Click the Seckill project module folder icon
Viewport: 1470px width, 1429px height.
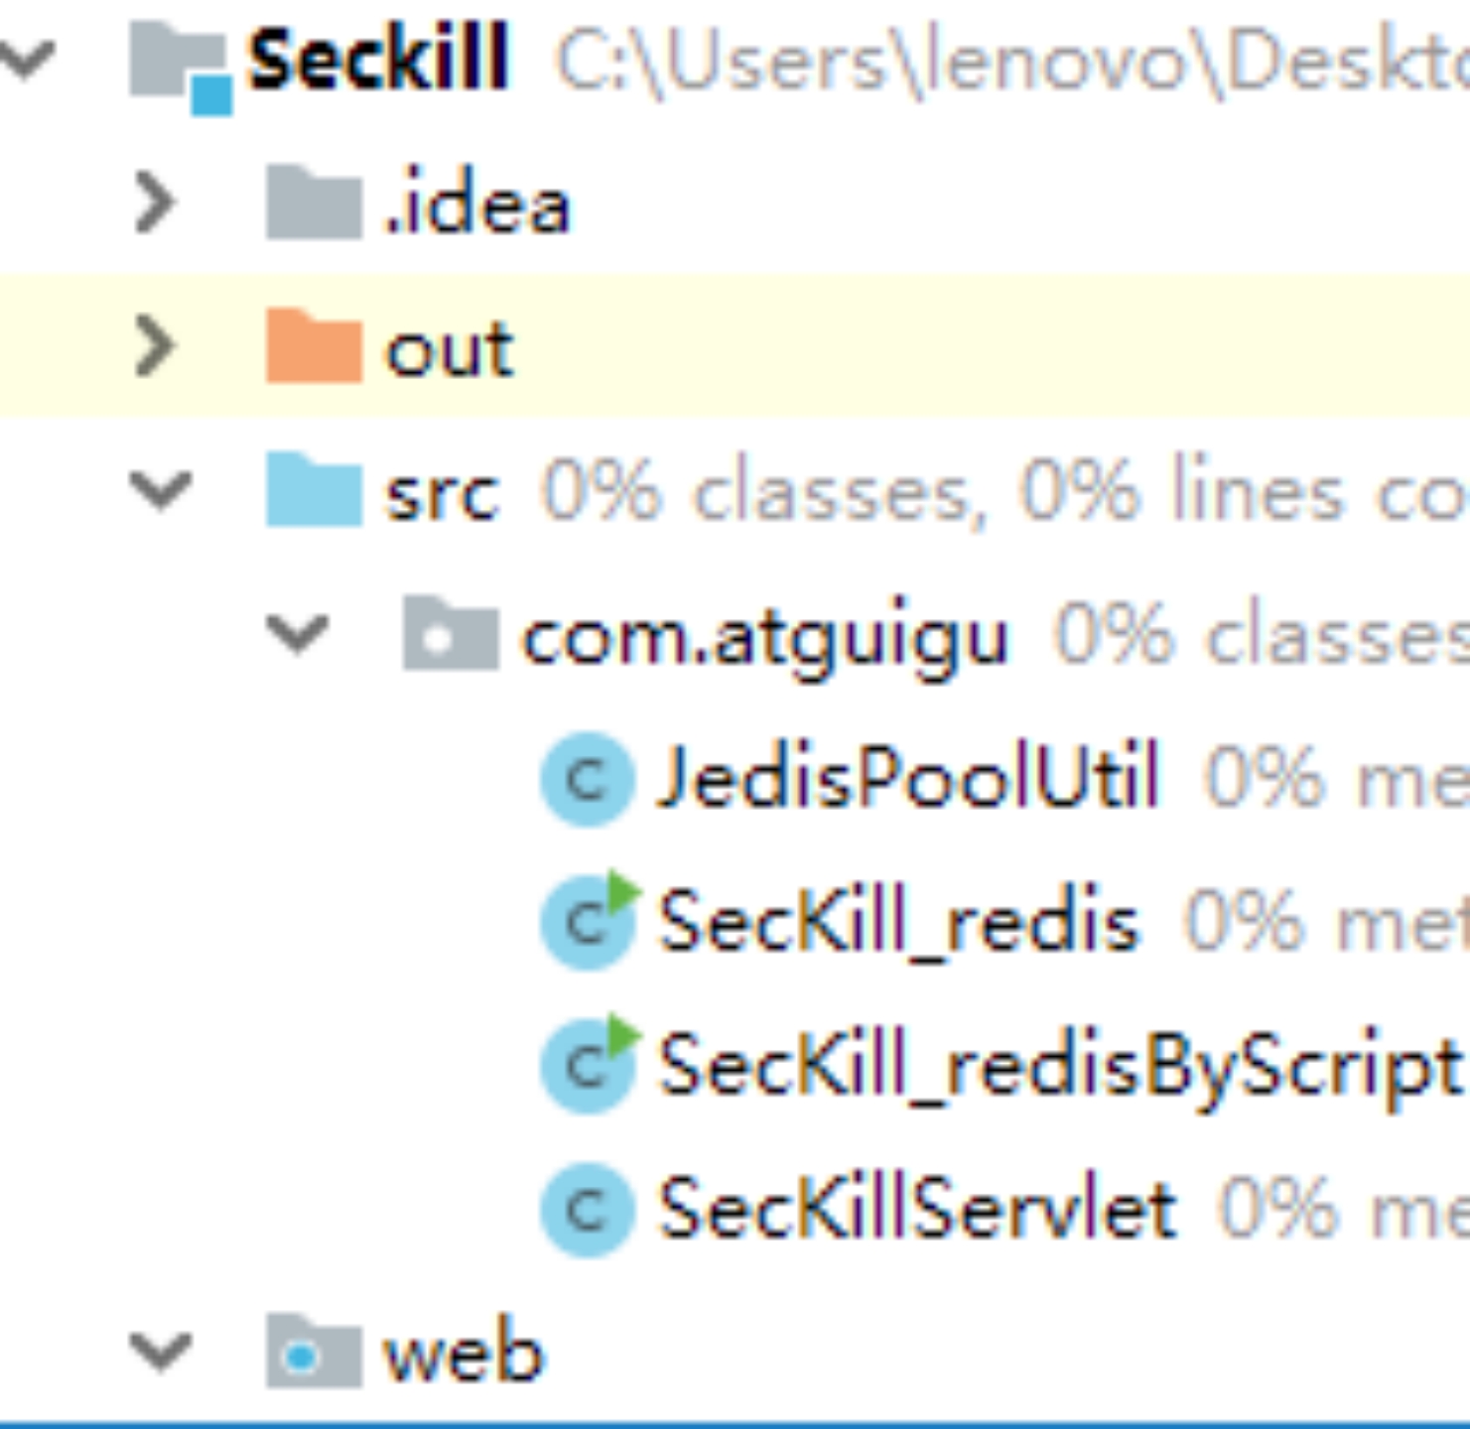click(x=179, y=69)
